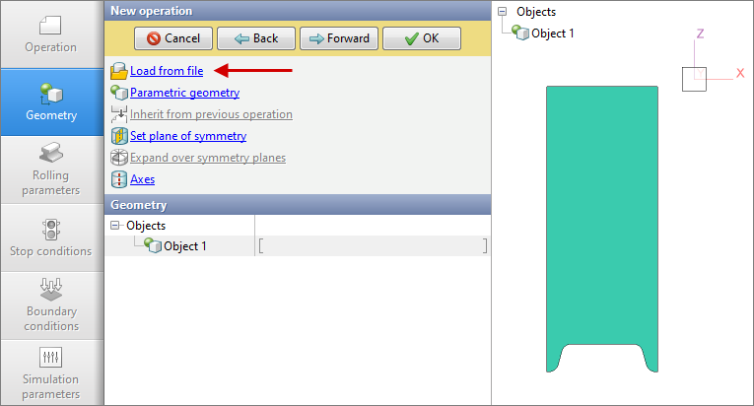Viewport: 754px width, 406px height.
Task: Click the view orientation cube in viewport
Action: tap(694, 79)
